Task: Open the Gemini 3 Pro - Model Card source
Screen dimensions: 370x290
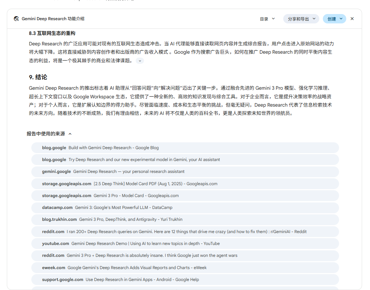Action: tap(185, 196)
